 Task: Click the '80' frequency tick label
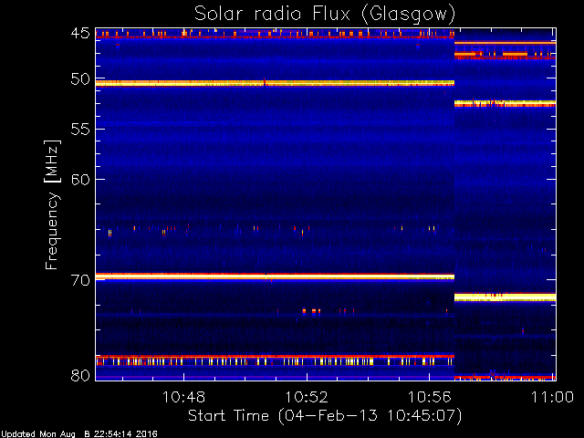click(80, 375)
